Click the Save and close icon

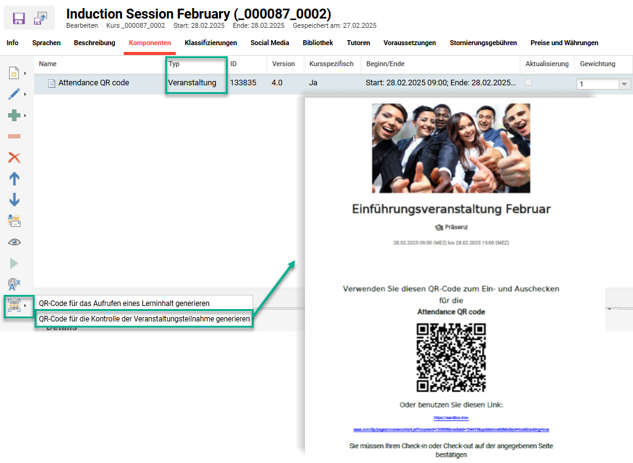[40, 18]
